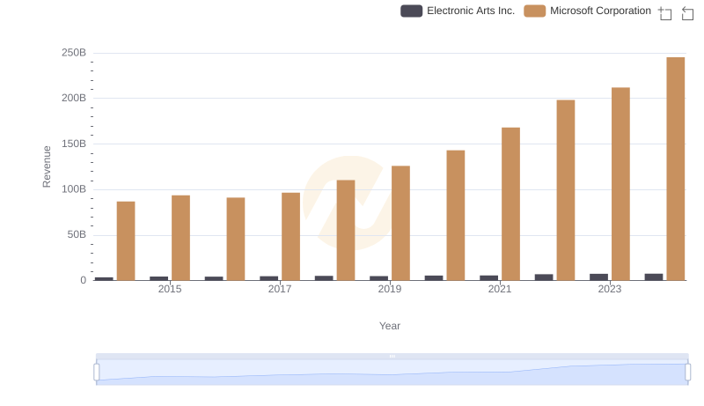Click the 200B y-axis label
Screen dimensions: 704x406
pos(74,98)
